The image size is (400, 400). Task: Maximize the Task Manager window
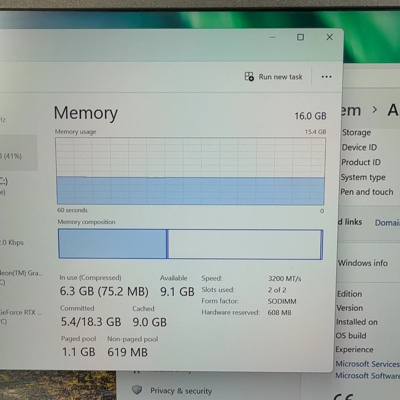[300, 37]
